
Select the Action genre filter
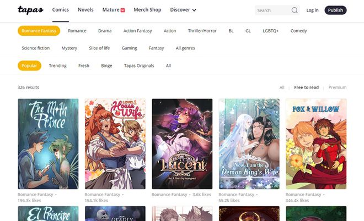tap(170, 31)
